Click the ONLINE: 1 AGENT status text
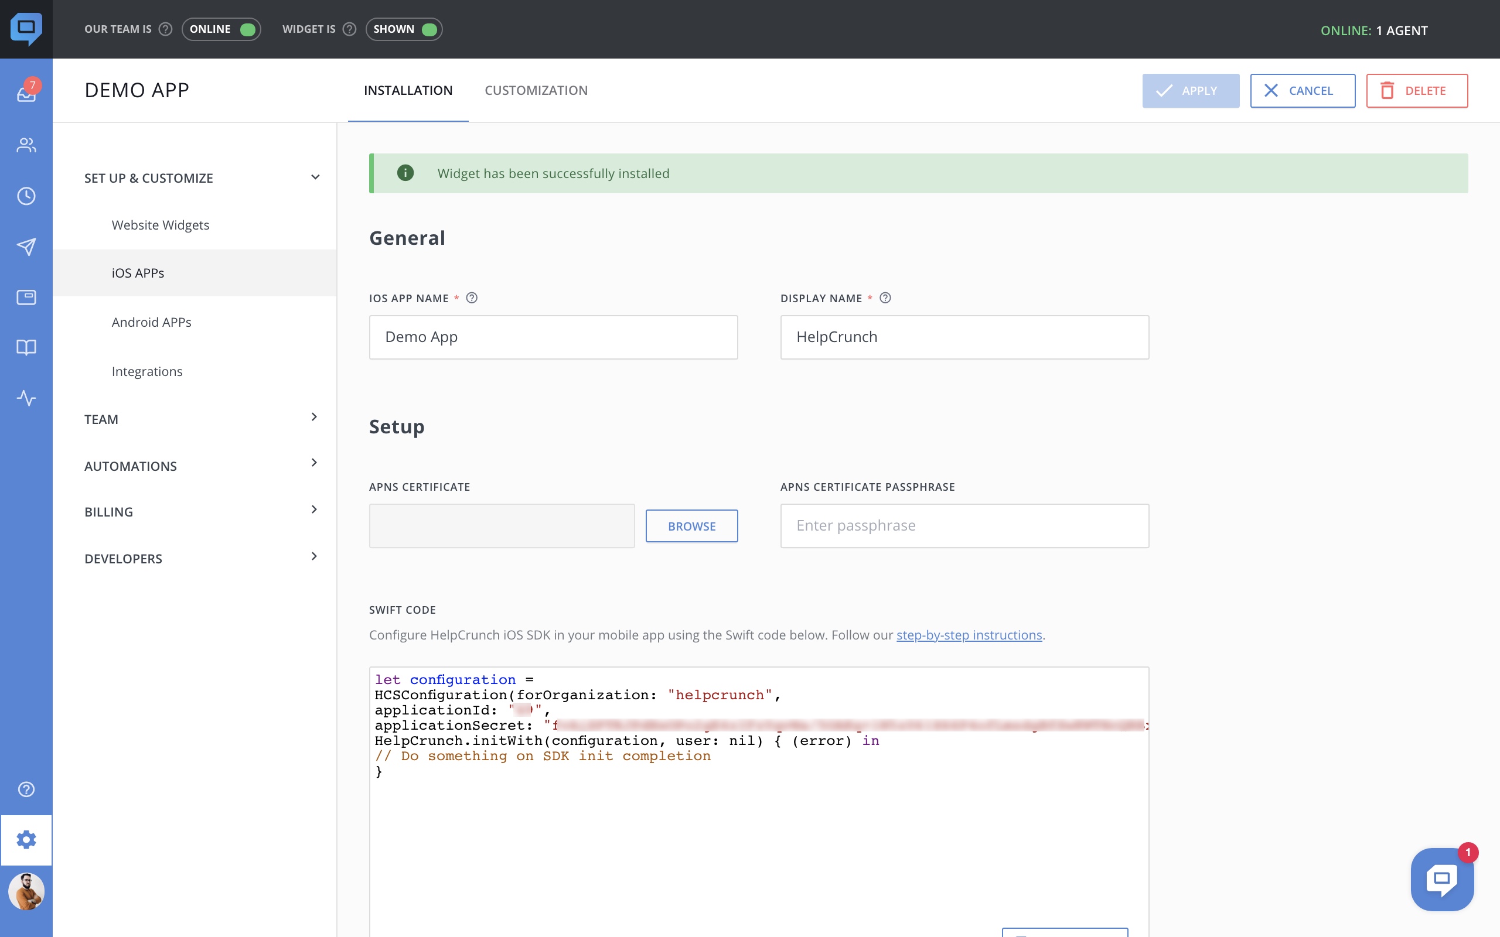This screenshot has width=1500, height=937. 1373,30
